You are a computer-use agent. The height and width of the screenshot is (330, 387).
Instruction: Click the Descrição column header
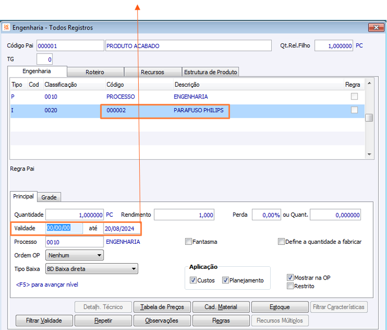(x=187, y=85)
